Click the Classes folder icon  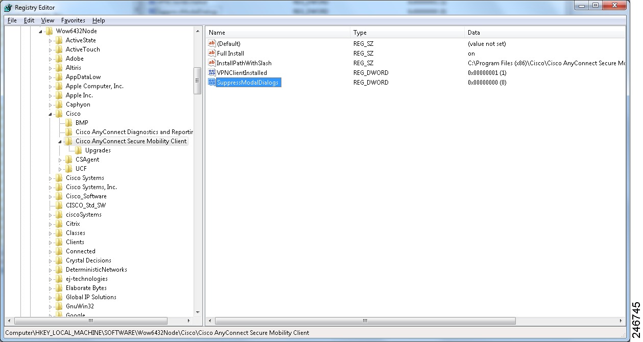point(59,233)
